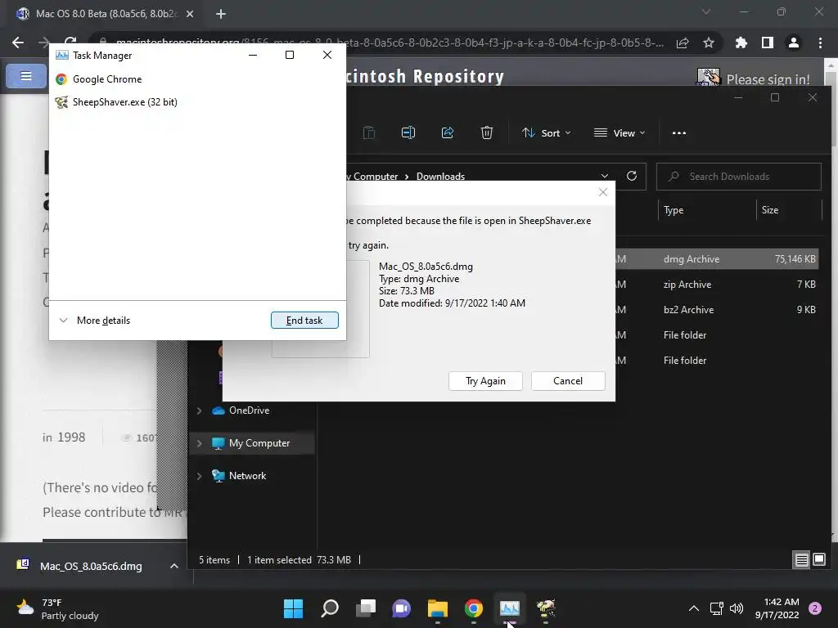Open taskbar Search

point(329,608)
